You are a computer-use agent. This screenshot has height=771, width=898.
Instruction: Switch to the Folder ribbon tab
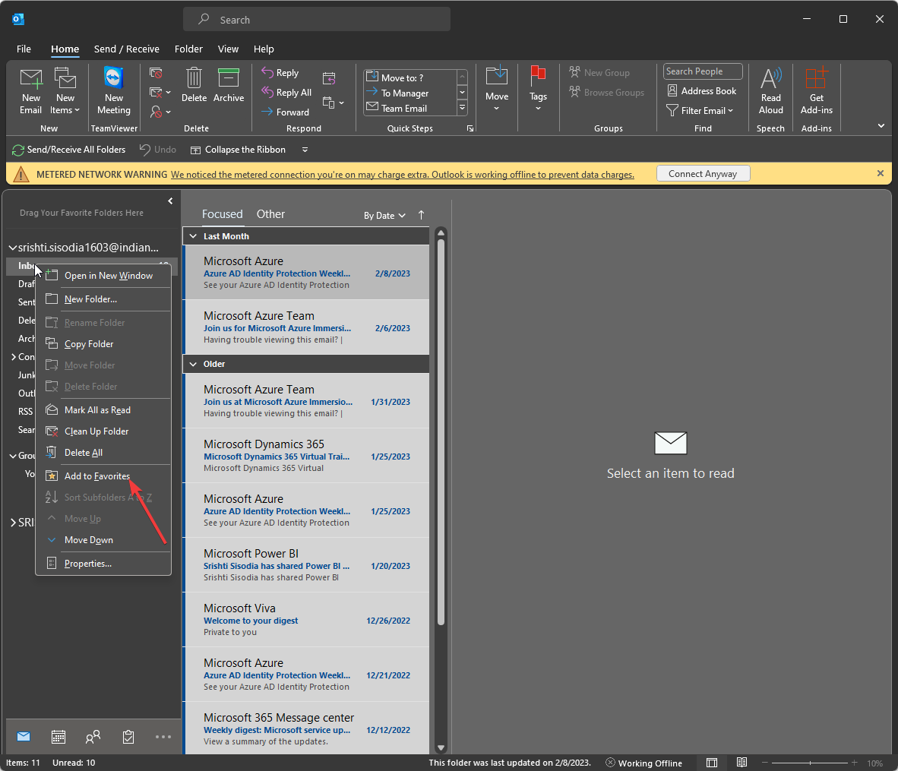188,49
